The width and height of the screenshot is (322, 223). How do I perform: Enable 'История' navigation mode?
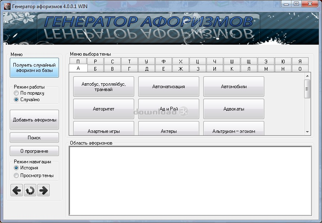coord(17,167)
